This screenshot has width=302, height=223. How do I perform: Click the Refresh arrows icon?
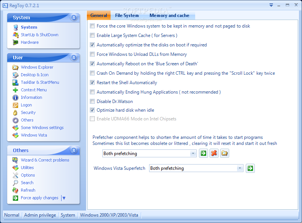click(15, 190)
